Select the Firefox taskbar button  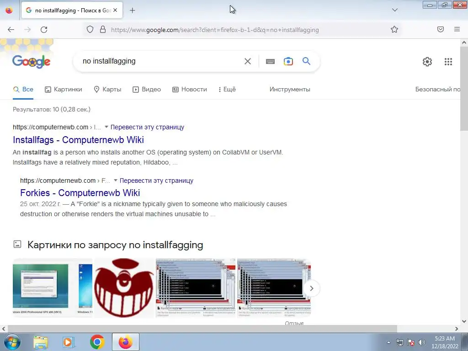[x=126, y=342]
